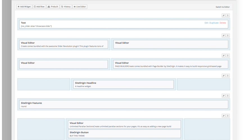Click Duplicate link on the Text widget
The image size is (247, 140).
(x=214, y=23)
